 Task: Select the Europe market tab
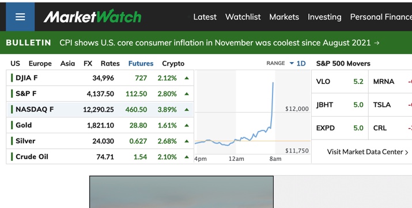tap(40, 63)
